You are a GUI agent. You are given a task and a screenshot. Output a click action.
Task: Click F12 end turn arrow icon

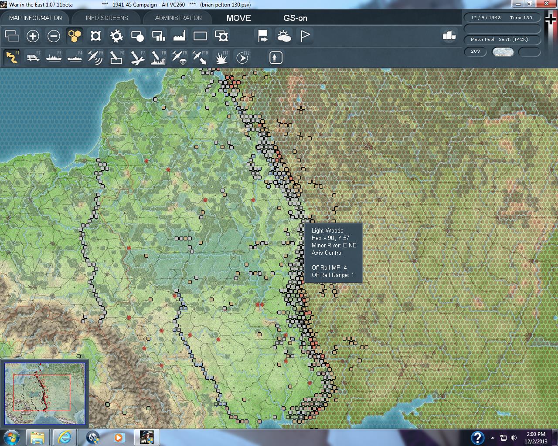(242, 57)
